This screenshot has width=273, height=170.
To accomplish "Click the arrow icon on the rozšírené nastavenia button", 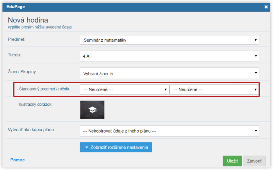I will [x=87, y=147].
